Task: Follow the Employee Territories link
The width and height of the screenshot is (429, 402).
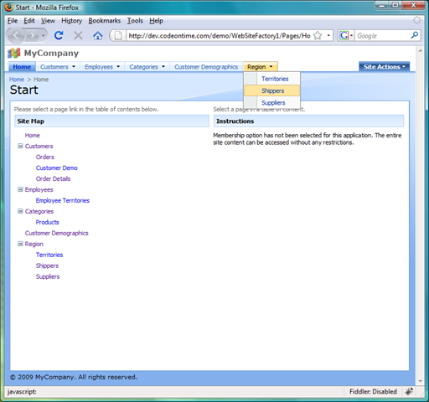Action: (x=63, y=200)
